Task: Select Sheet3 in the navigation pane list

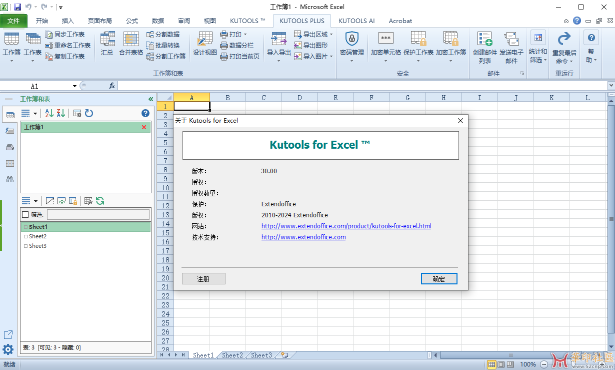Action: click(x=37, y=246)
